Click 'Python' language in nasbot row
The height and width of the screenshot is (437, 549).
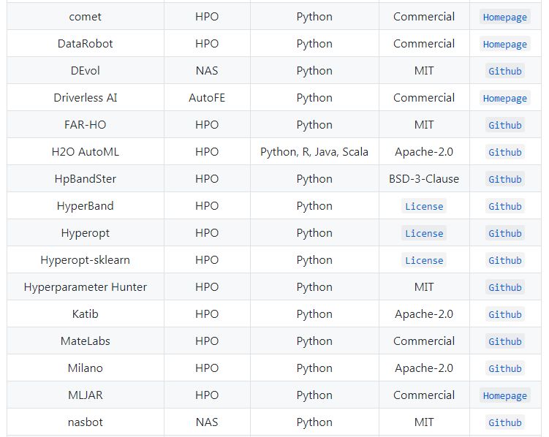click(314, 422)
